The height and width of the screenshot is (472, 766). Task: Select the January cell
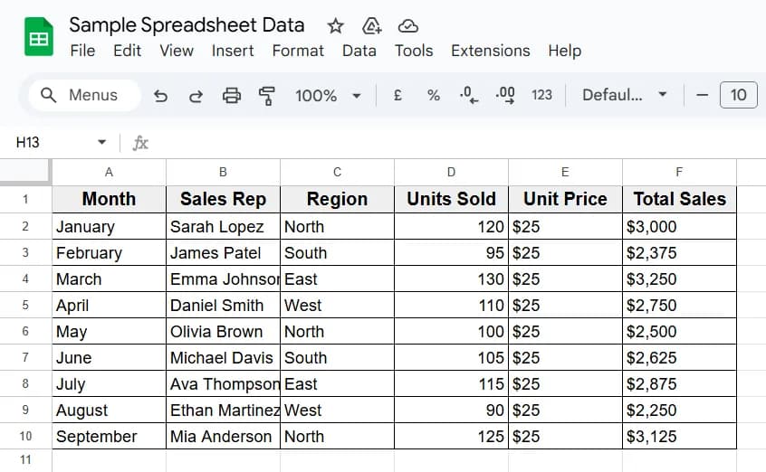[109, 226]
